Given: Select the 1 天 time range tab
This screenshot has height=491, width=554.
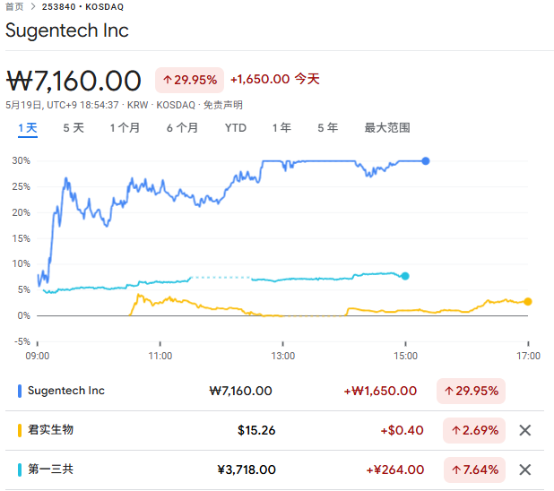Looking at the screenshot, I should click(28, 128).
